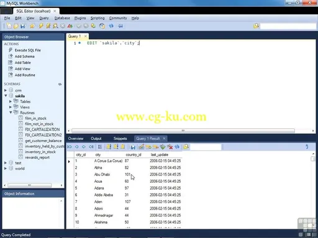Collapse the sakila schema node

point(6,95)
